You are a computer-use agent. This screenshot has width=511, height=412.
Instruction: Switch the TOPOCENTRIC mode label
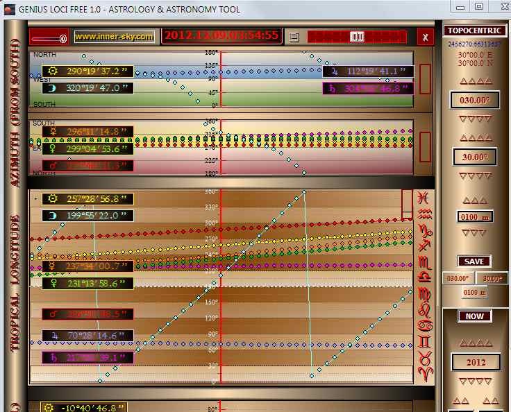(476, 31)
